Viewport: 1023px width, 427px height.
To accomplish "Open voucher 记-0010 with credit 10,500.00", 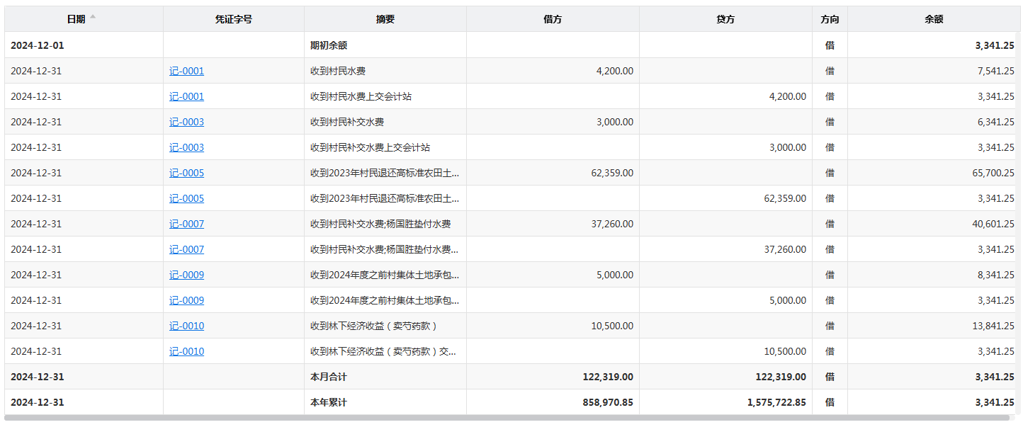I will (186, 351).
